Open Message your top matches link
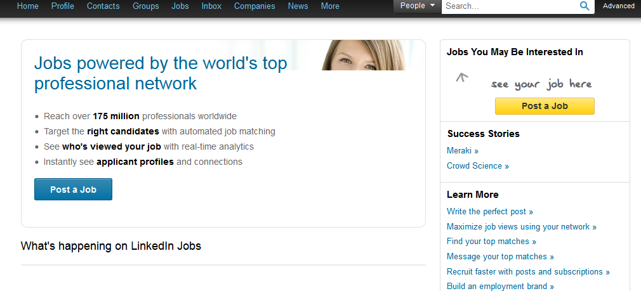The height and width of the screenshot is (291, 641). point(500,256)
